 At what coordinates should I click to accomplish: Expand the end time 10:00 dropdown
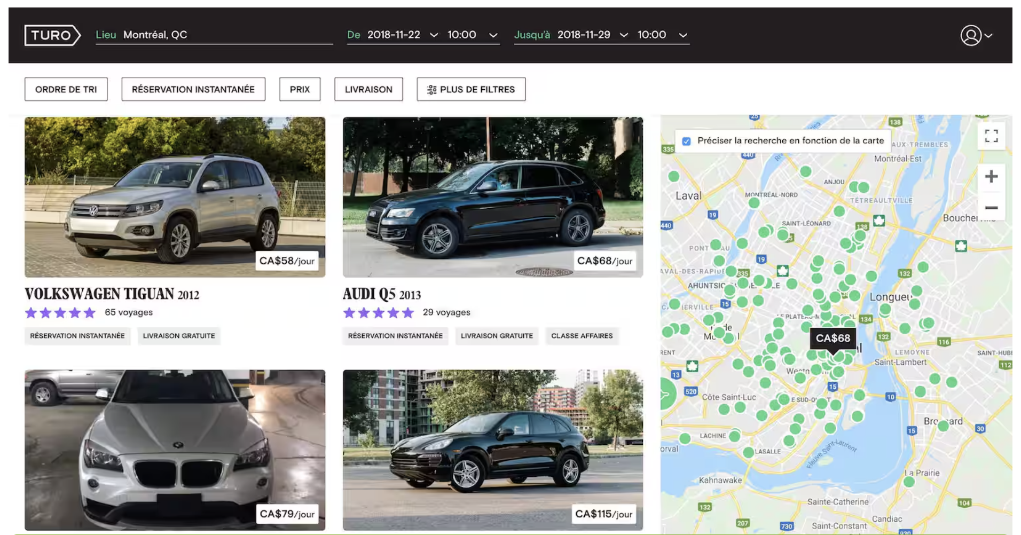coord(683,35)
